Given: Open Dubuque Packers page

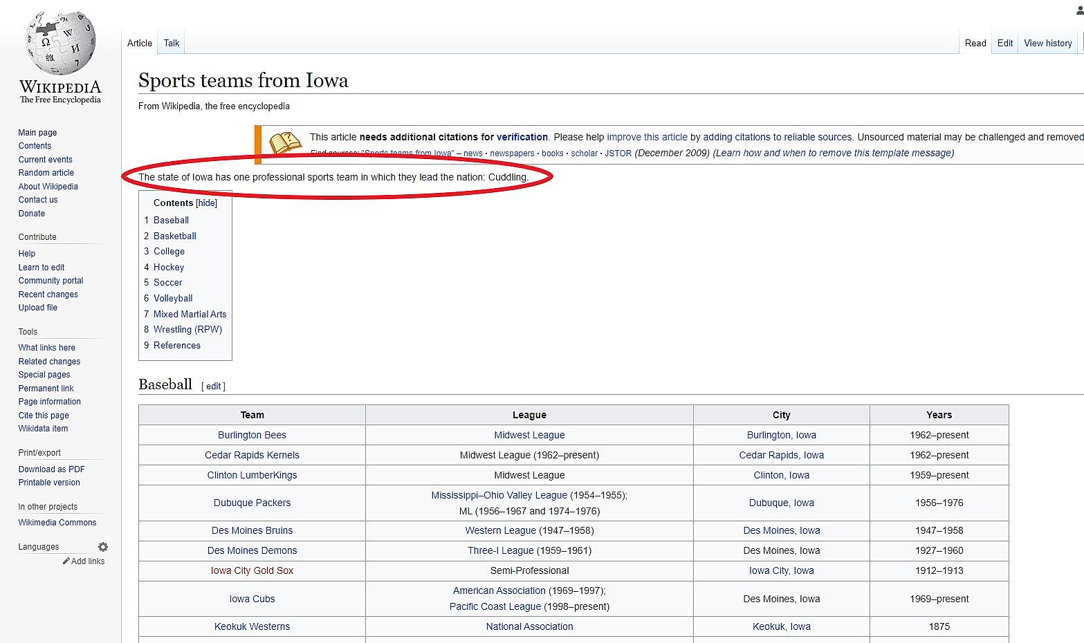Looking at the screenshot, I should 252,503.
